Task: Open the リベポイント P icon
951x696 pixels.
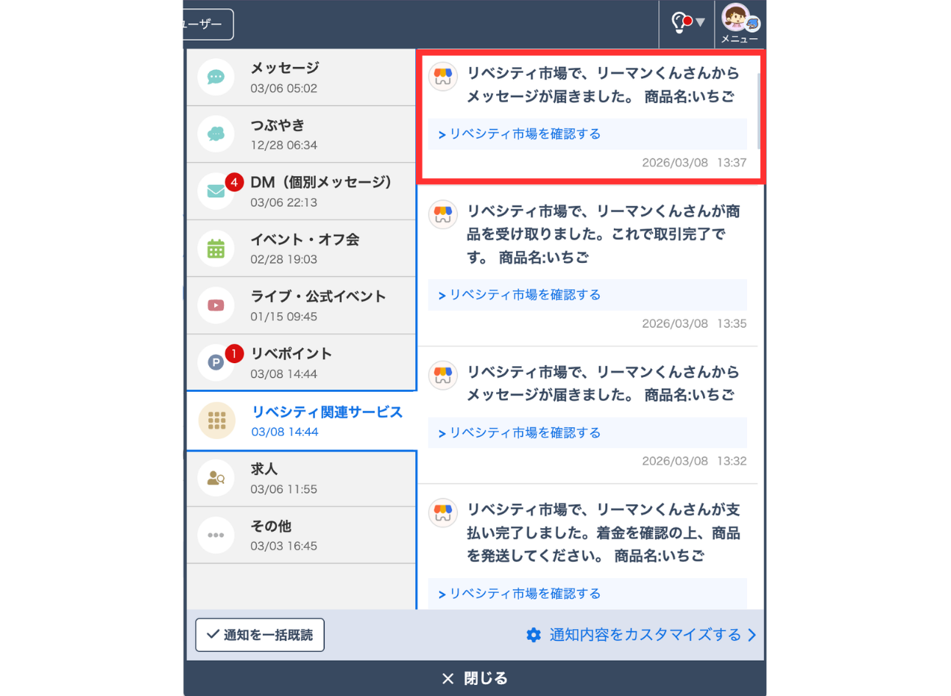Action: pos(216,362)
